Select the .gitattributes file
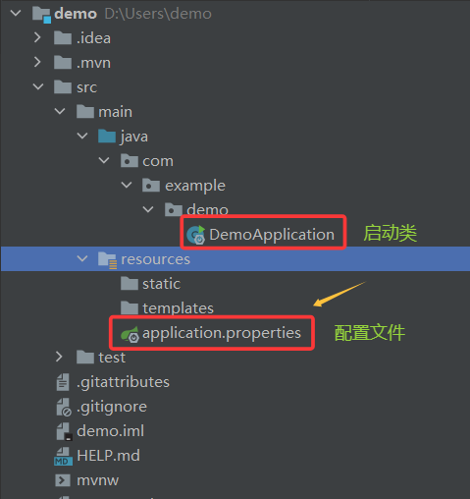 [x=113, y=382]
